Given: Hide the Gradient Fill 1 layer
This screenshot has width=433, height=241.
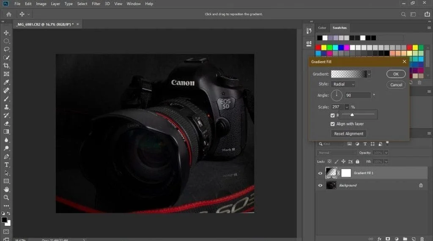Looking at the screenshot, I should click(x=321, y=173).
